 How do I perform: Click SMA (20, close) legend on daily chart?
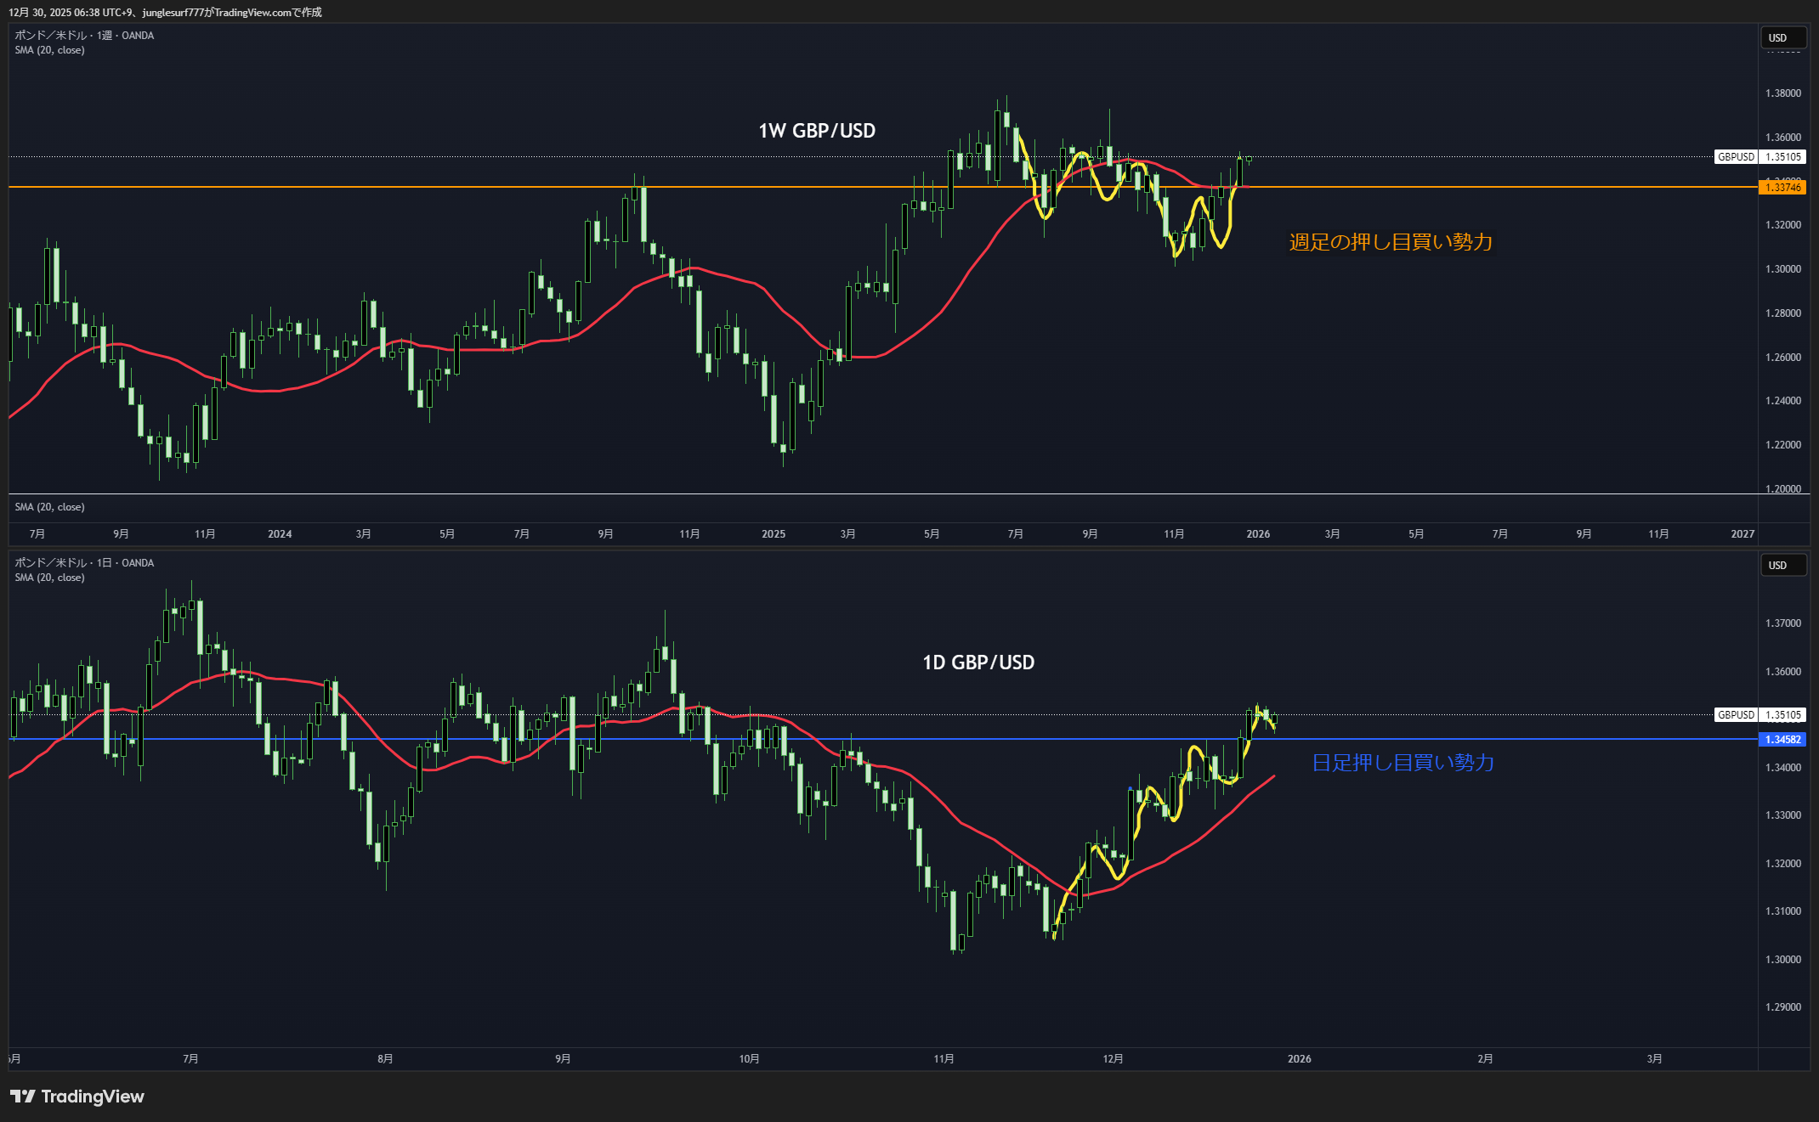tap(49, 578)
